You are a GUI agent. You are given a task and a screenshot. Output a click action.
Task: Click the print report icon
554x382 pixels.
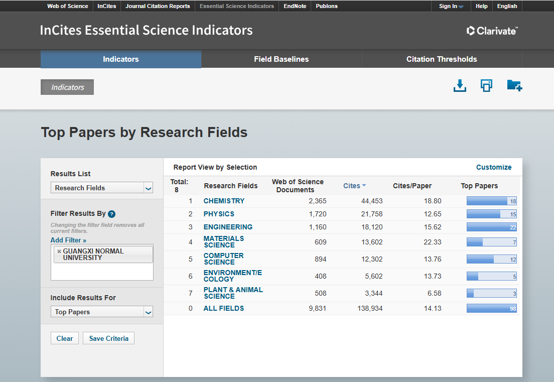pos(486,85)
